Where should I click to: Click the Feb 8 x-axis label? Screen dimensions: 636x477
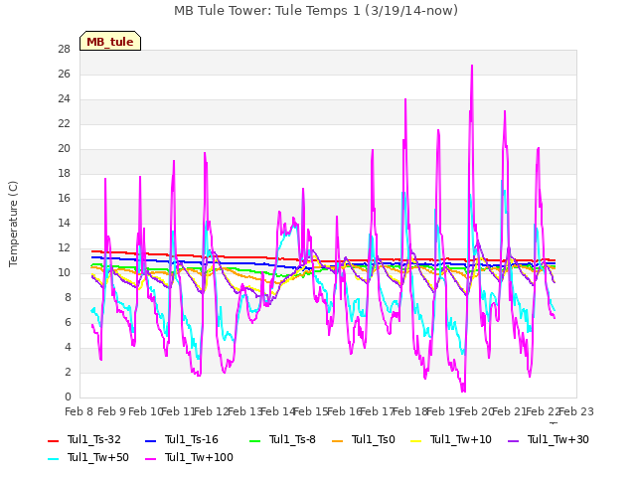(x=79, y=411)
